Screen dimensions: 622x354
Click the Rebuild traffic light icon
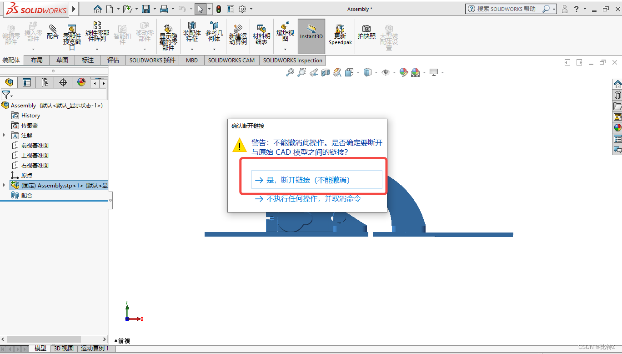click(x=218, y=9)
